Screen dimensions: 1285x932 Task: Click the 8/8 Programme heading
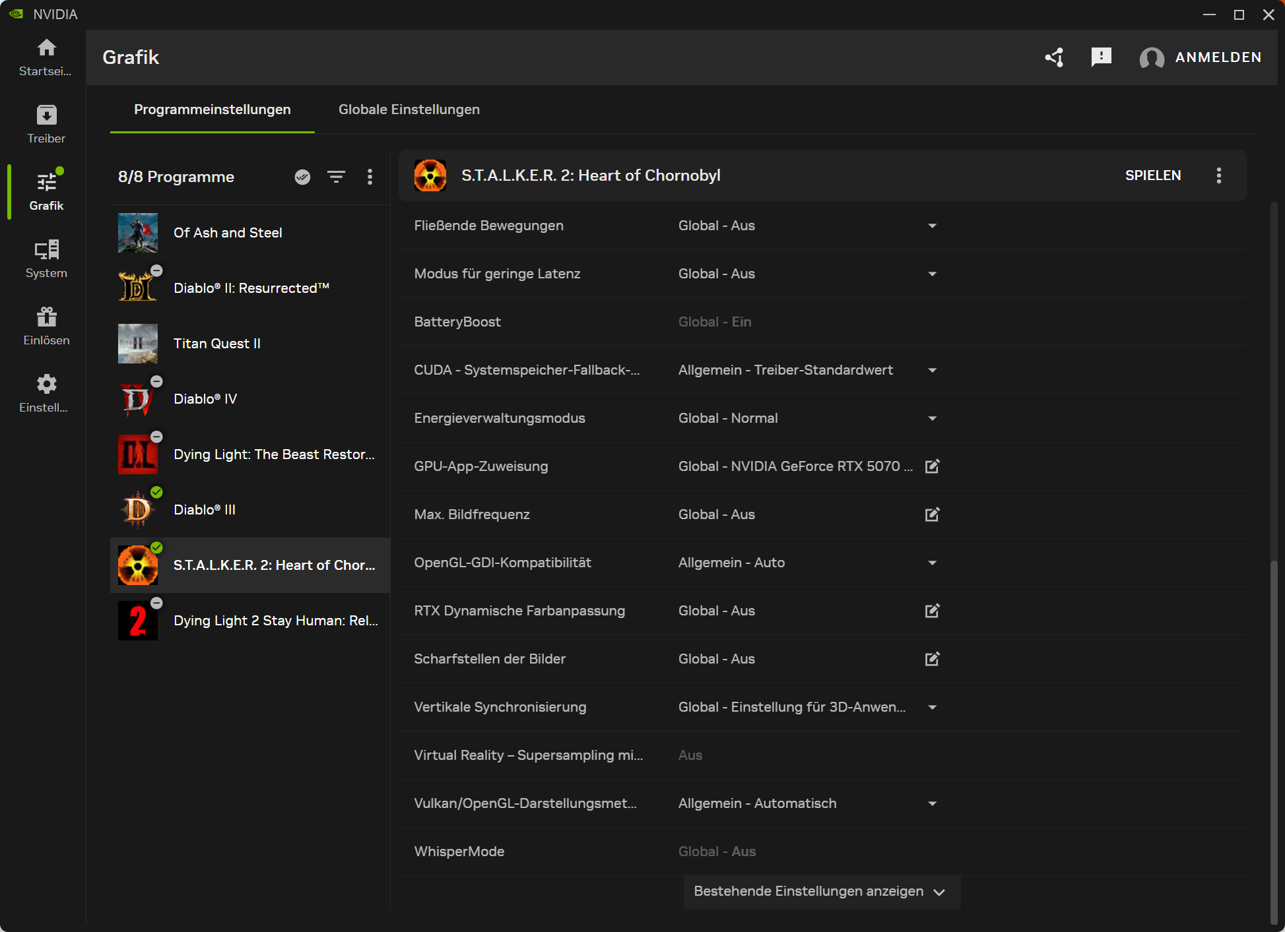coord(176,177)
